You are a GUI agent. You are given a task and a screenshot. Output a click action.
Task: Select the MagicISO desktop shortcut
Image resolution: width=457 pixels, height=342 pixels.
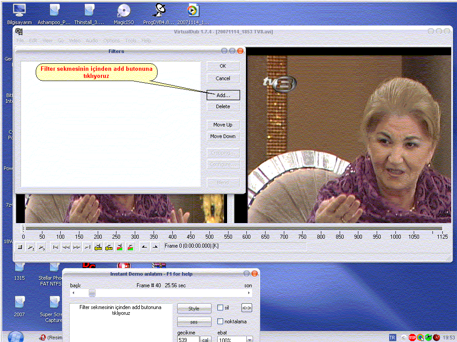click(x=124, y=14)
